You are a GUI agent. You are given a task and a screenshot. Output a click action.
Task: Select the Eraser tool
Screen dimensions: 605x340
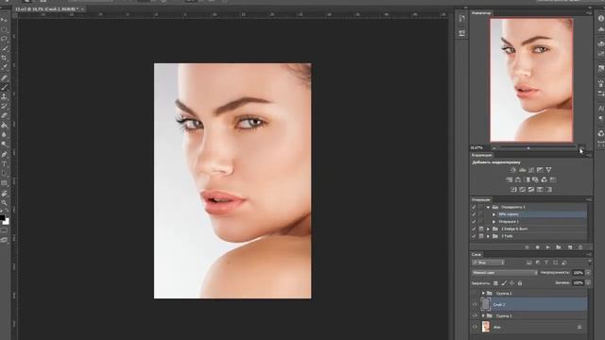[x=4, y=115]
